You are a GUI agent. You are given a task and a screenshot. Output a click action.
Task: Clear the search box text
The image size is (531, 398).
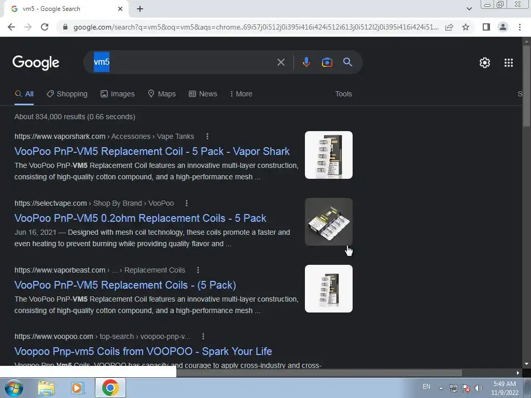(x=281, y=62)
